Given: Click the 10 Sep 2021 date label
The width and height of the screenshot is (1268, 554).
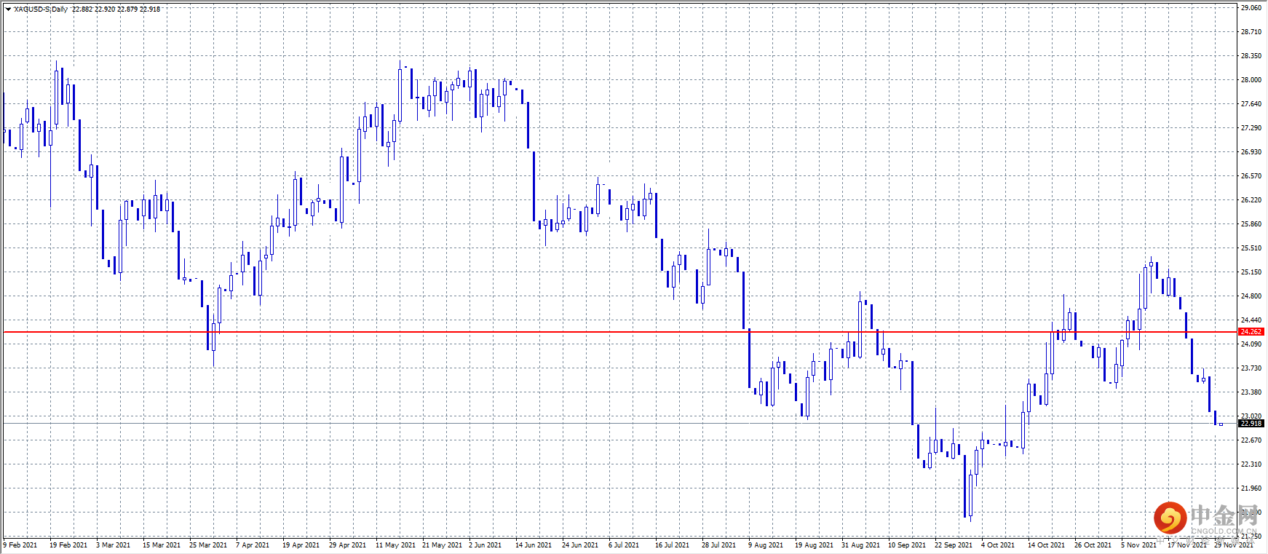Looking at the screenshot, I should (x=908, y=545).
